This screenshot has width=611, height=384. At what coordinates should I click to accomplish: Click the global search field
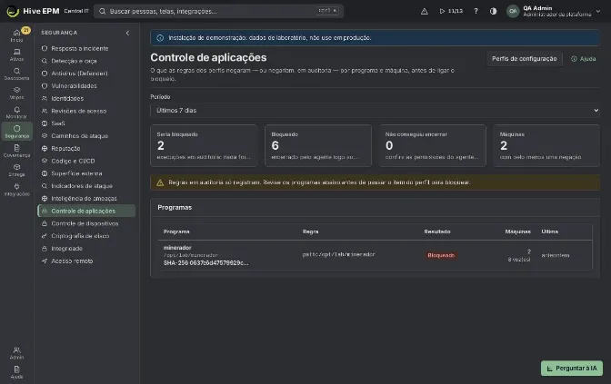point(218,11)
